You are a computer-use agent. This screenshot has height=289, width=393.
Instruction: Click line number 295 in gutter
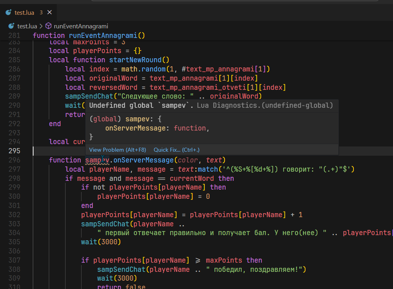pyautogui.click(x=14, y=151)
